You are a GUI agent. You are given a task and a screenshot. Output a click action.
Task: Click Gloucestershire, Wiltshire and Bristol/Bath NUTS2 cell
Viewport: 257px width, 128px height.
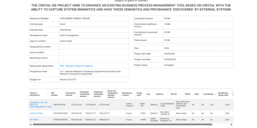coord(183,105)
